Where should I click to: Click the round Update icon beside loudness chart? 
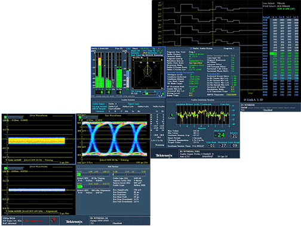171,115
